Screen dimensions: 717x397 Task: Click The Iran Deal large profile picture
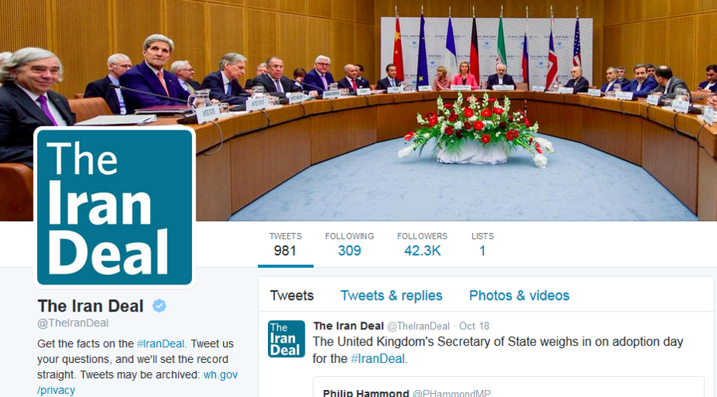pyautogui.click(x=114, y=207)
